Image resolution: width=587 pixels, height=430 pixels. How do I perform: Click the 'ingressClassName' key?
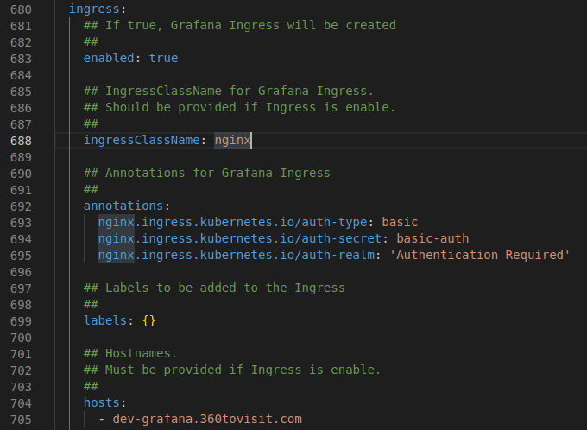(x=141, y=140)
